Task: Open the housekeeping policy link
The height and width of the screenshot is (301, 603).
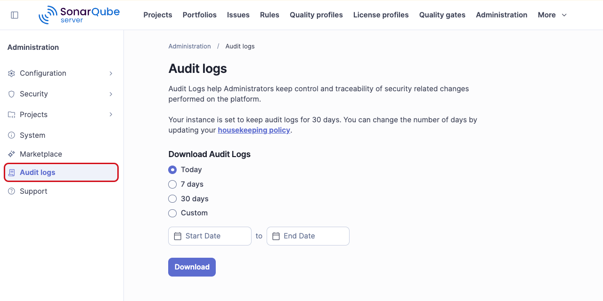Action: point(254,130)
